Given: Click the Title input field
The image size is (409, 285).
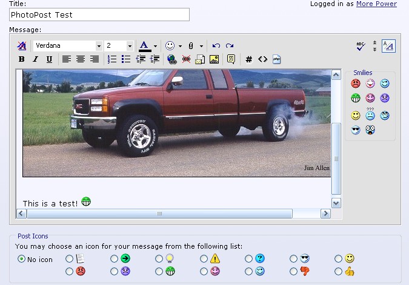Looking at the screenshot, I should [x=99, y=15].
